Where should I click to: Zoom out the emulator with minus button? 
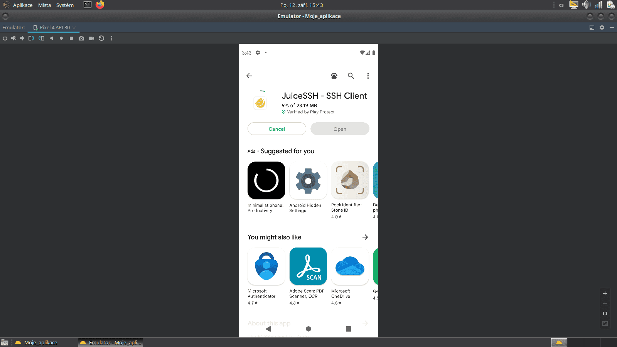coord(605,303)
